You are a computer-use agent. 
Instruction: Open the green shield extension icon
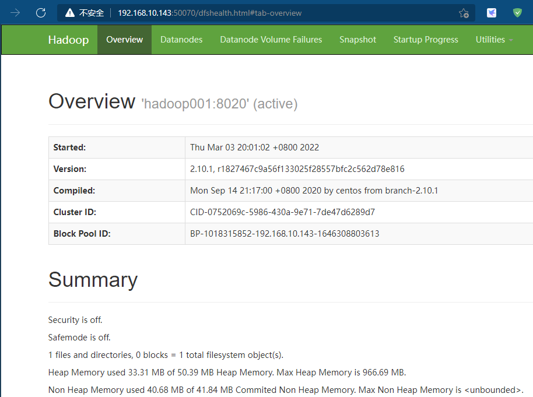517,13
